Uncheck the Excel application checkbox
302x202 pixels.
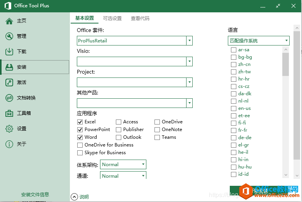(80, 122)
